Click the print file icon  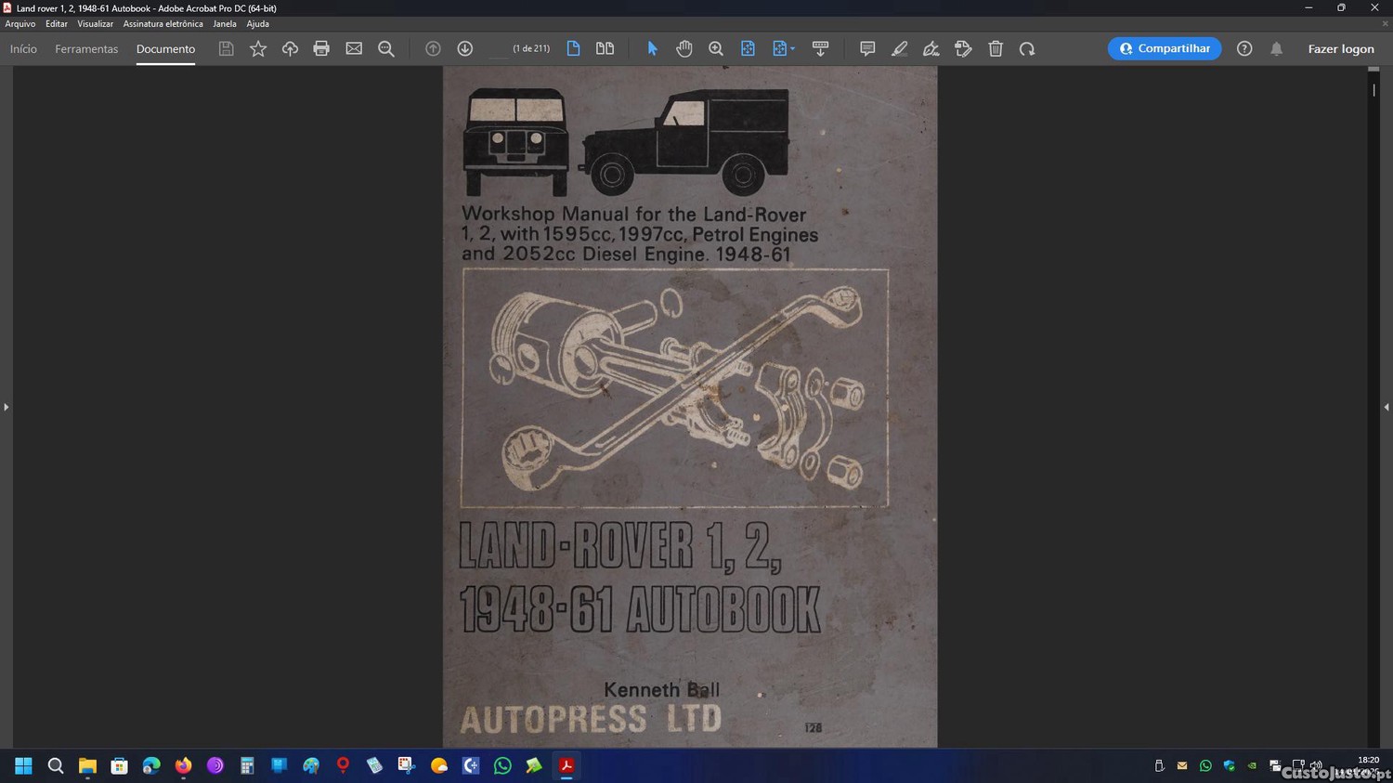click(321, 48)
